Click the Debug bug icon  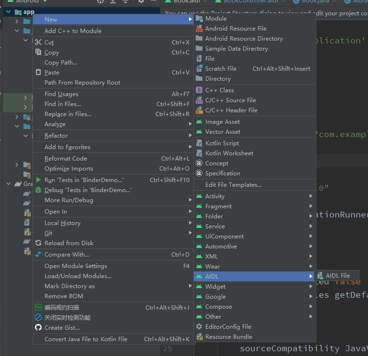(x=38, y=190)
